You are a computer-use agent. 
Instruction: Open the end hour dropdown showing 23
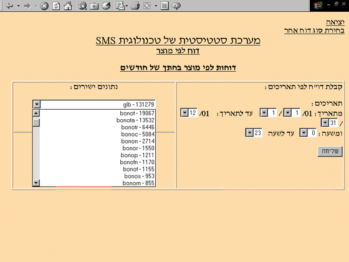coord(249,133)
